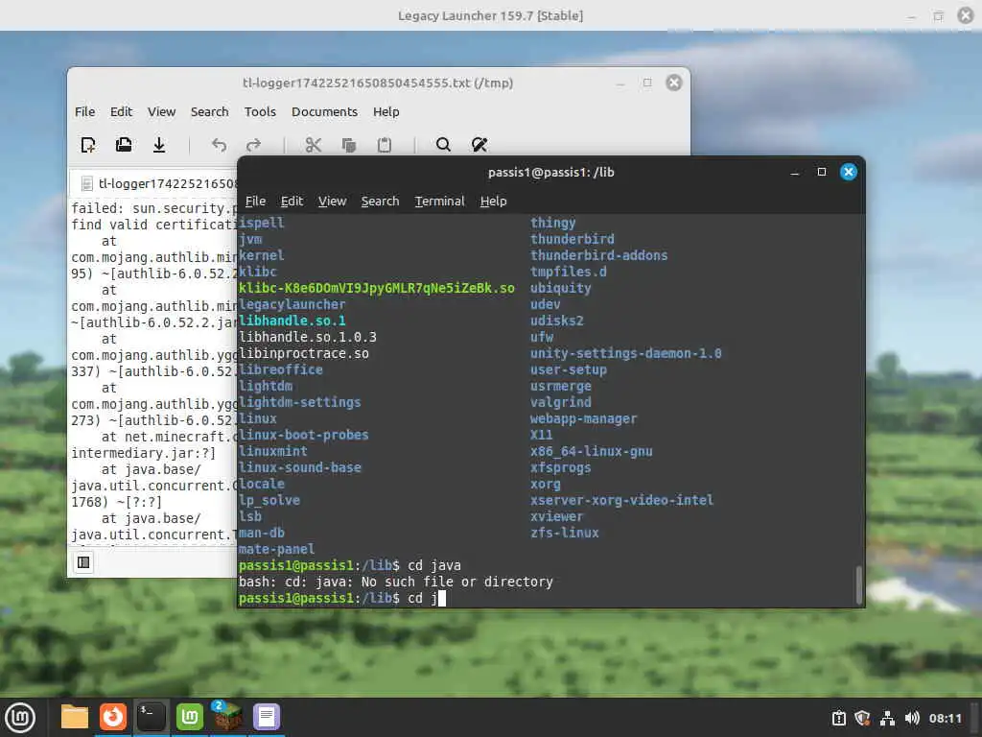Image resolution: width=982 pixels, height=737 pixels.
Task: Maximize the terminal window
Action: tap(822, 173)
